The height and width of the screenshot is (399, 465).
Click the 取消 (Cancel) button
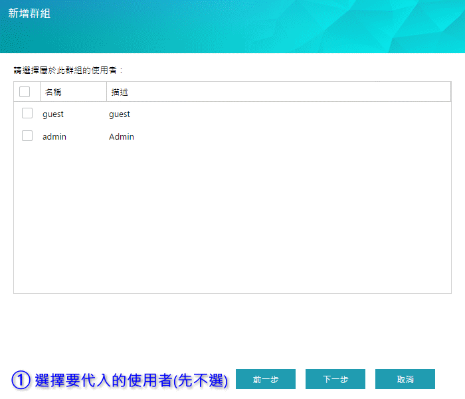point(405,379)
